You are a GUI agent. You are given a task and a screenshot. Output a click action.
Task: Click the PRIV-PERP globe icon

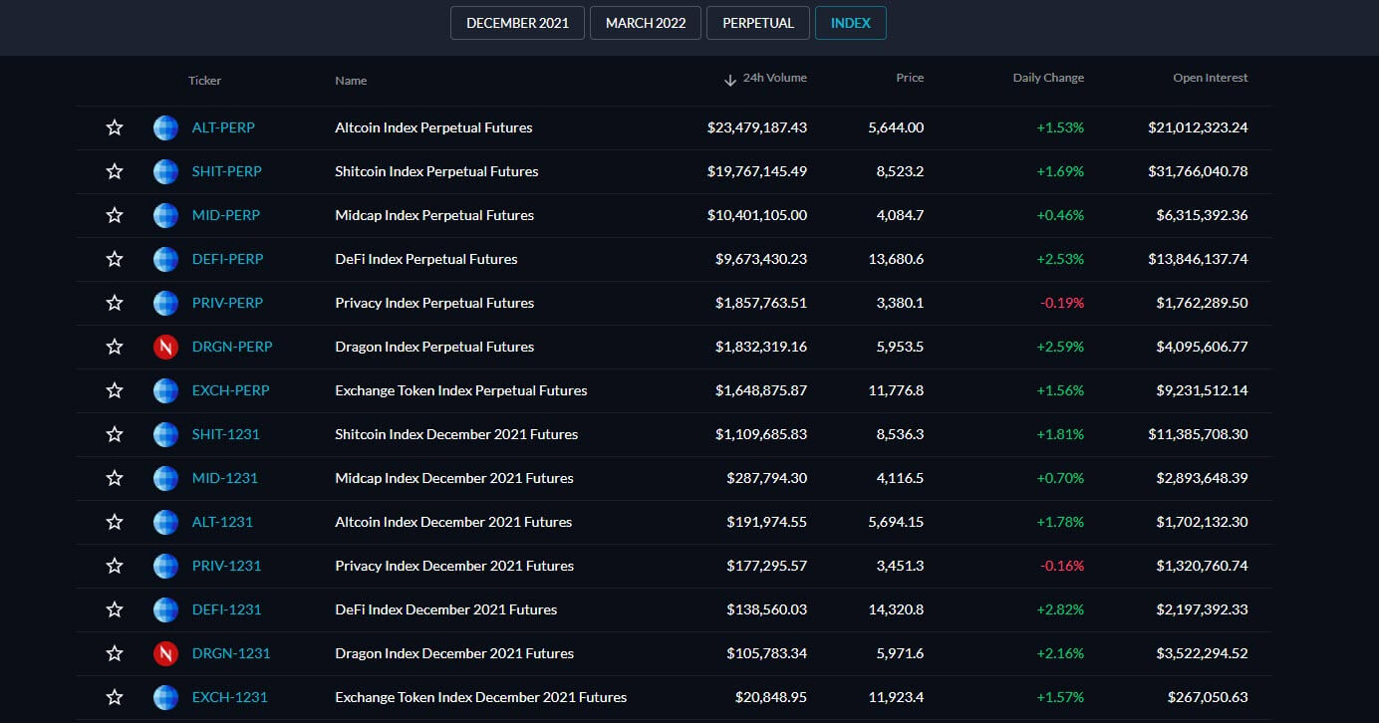165,303
